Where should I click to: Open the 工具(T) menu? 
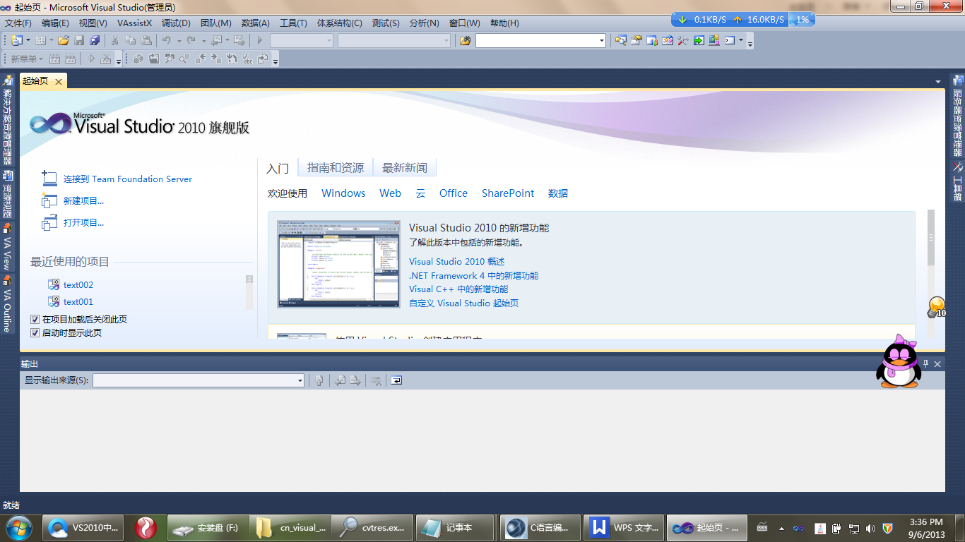pos(293,23)
